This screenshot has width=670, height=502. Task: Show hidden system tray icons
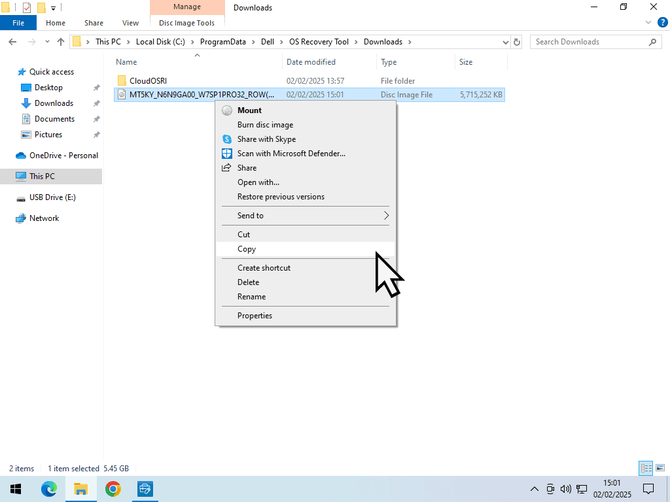click(535, 489)
